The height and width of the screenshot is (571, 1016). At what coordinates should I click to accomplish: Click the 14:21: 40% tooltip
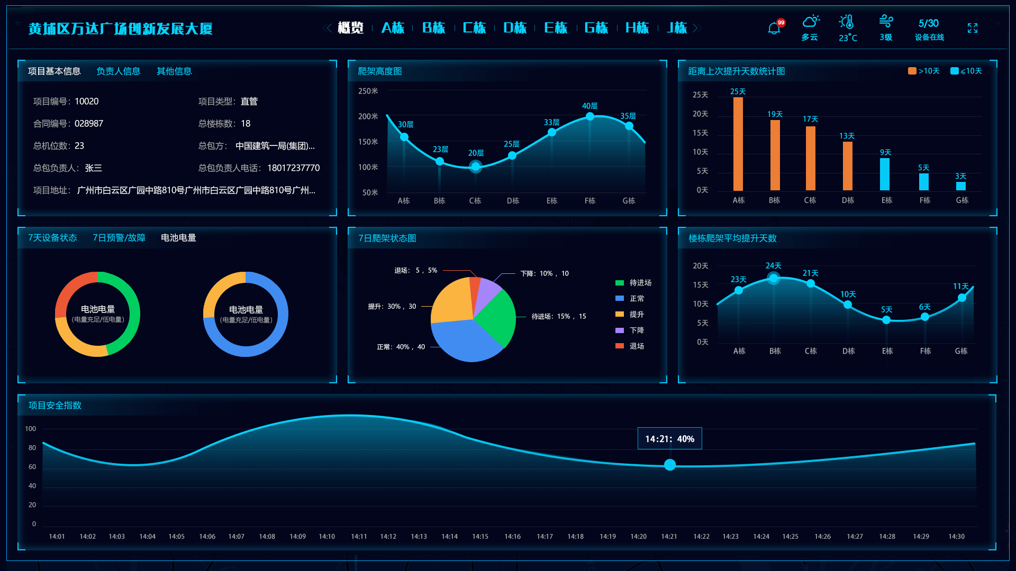(670, 439)
